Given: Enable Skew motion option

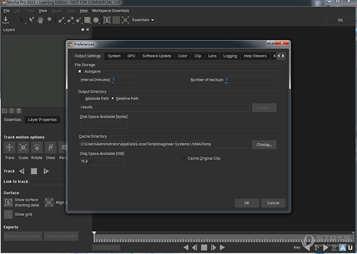Looking at the screenshot, I should [x=51, y=148].
